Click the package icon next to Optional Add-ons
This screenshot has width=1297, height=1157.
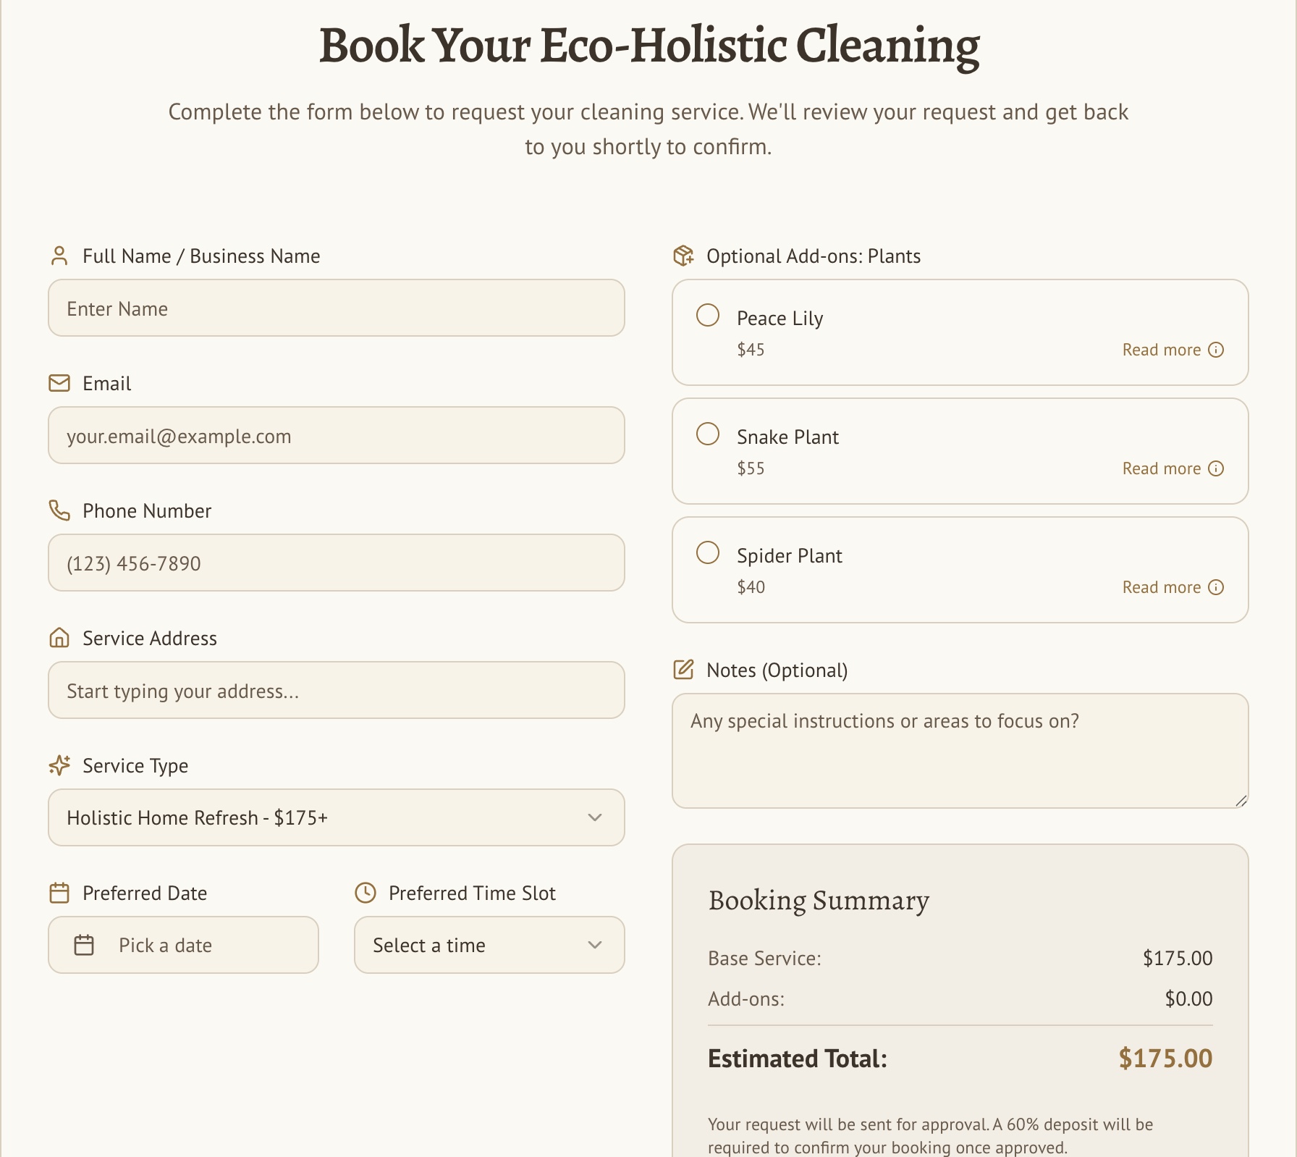(683, 256)
